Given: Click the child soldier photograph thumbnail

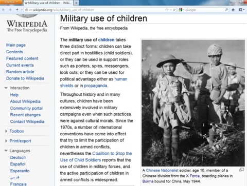Looking at the screenshot, I should coord(193,103).
